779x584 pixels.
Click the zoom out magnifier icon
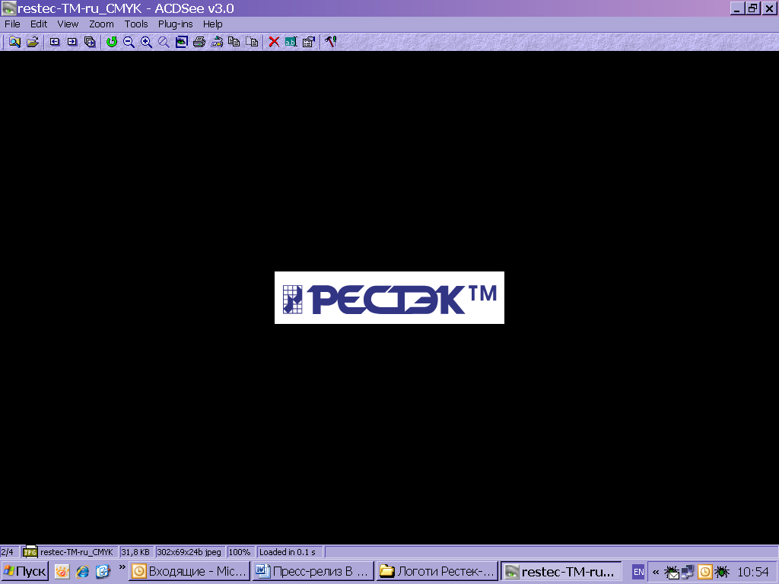tap(129, 43)
